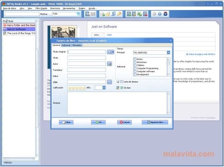Click the Autor input field
The height and width of the screenshot is (167, 224).
click(x=86, y=64)
